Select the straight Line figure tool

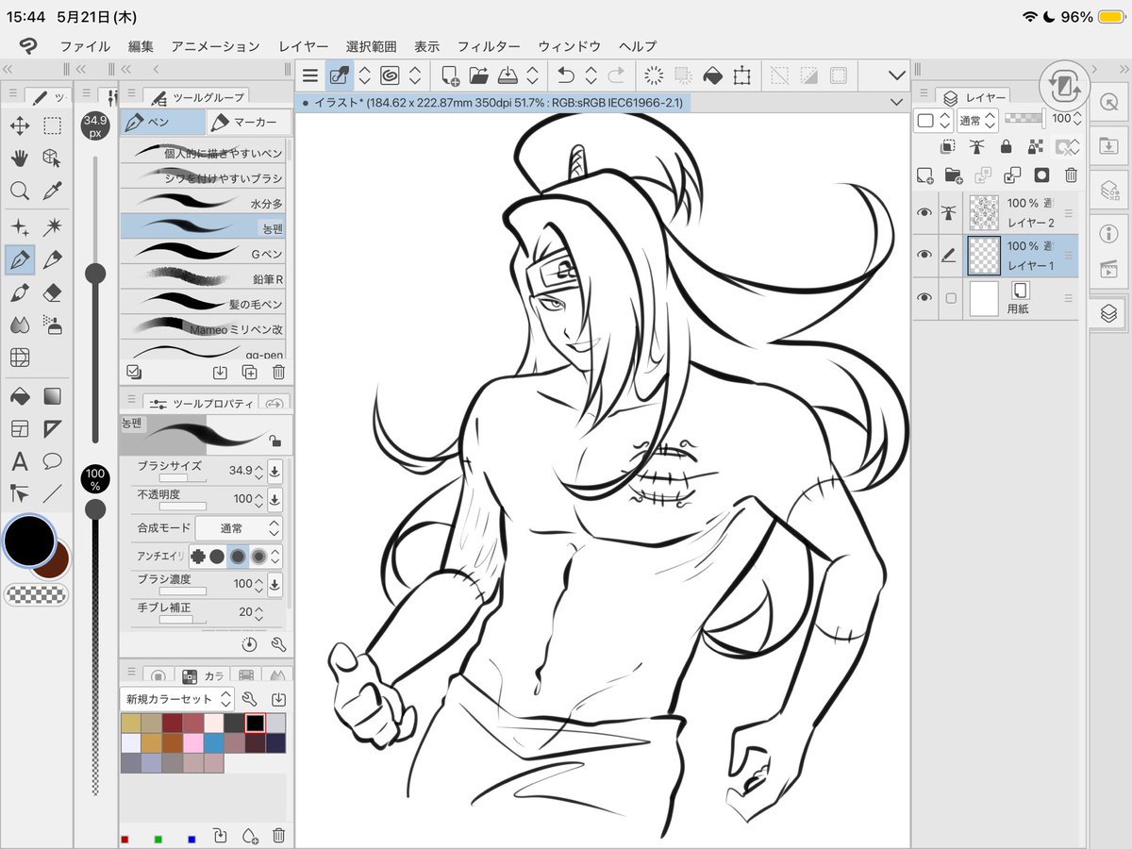tap(53, 492)
